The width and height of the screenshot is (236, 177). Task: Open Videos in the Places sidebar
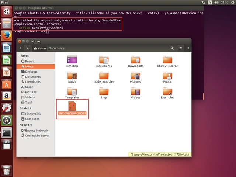36,97
